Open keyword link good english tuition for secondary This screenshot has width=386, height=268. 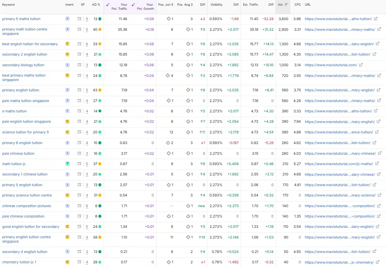pos(31,227)
